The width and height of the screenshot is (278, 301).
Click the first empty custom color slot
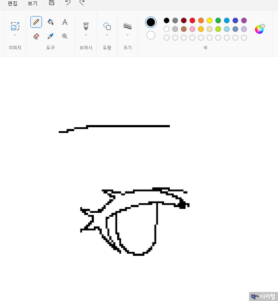[166, 38]
